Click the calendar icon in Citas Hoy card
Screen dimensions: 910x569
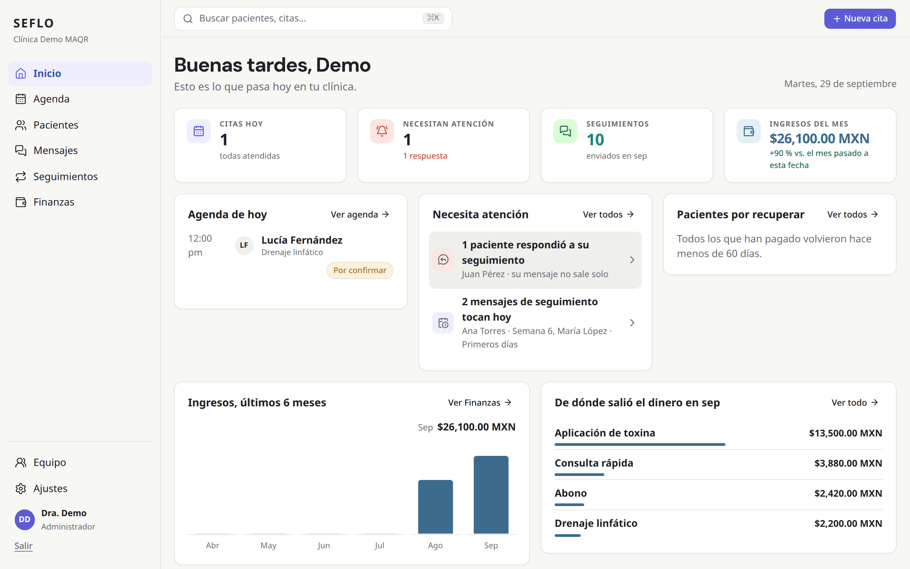coord(198,131)
